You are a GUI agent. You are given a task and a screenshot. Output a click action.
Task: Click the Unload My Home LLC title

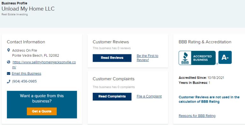[28, 9]
